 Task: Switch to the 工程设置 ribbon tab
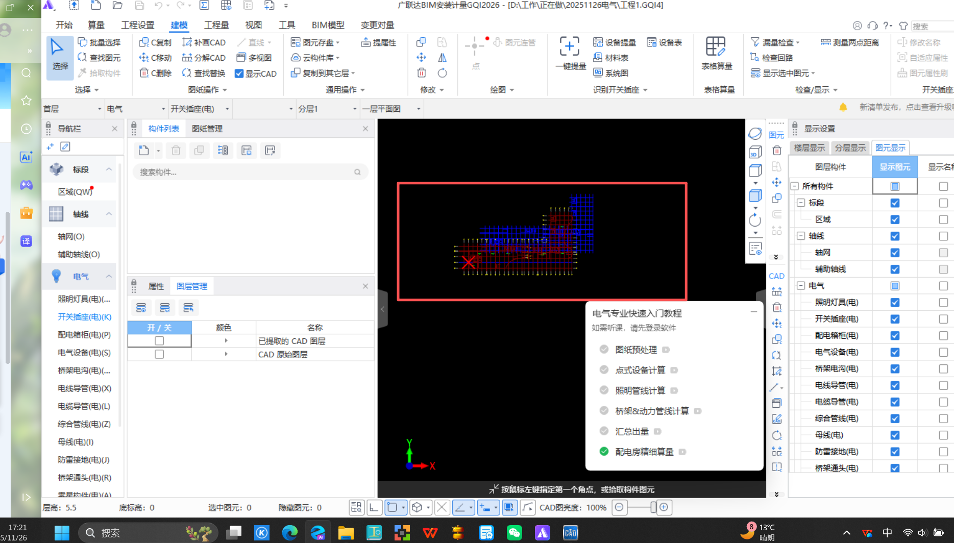click(137, 24)
